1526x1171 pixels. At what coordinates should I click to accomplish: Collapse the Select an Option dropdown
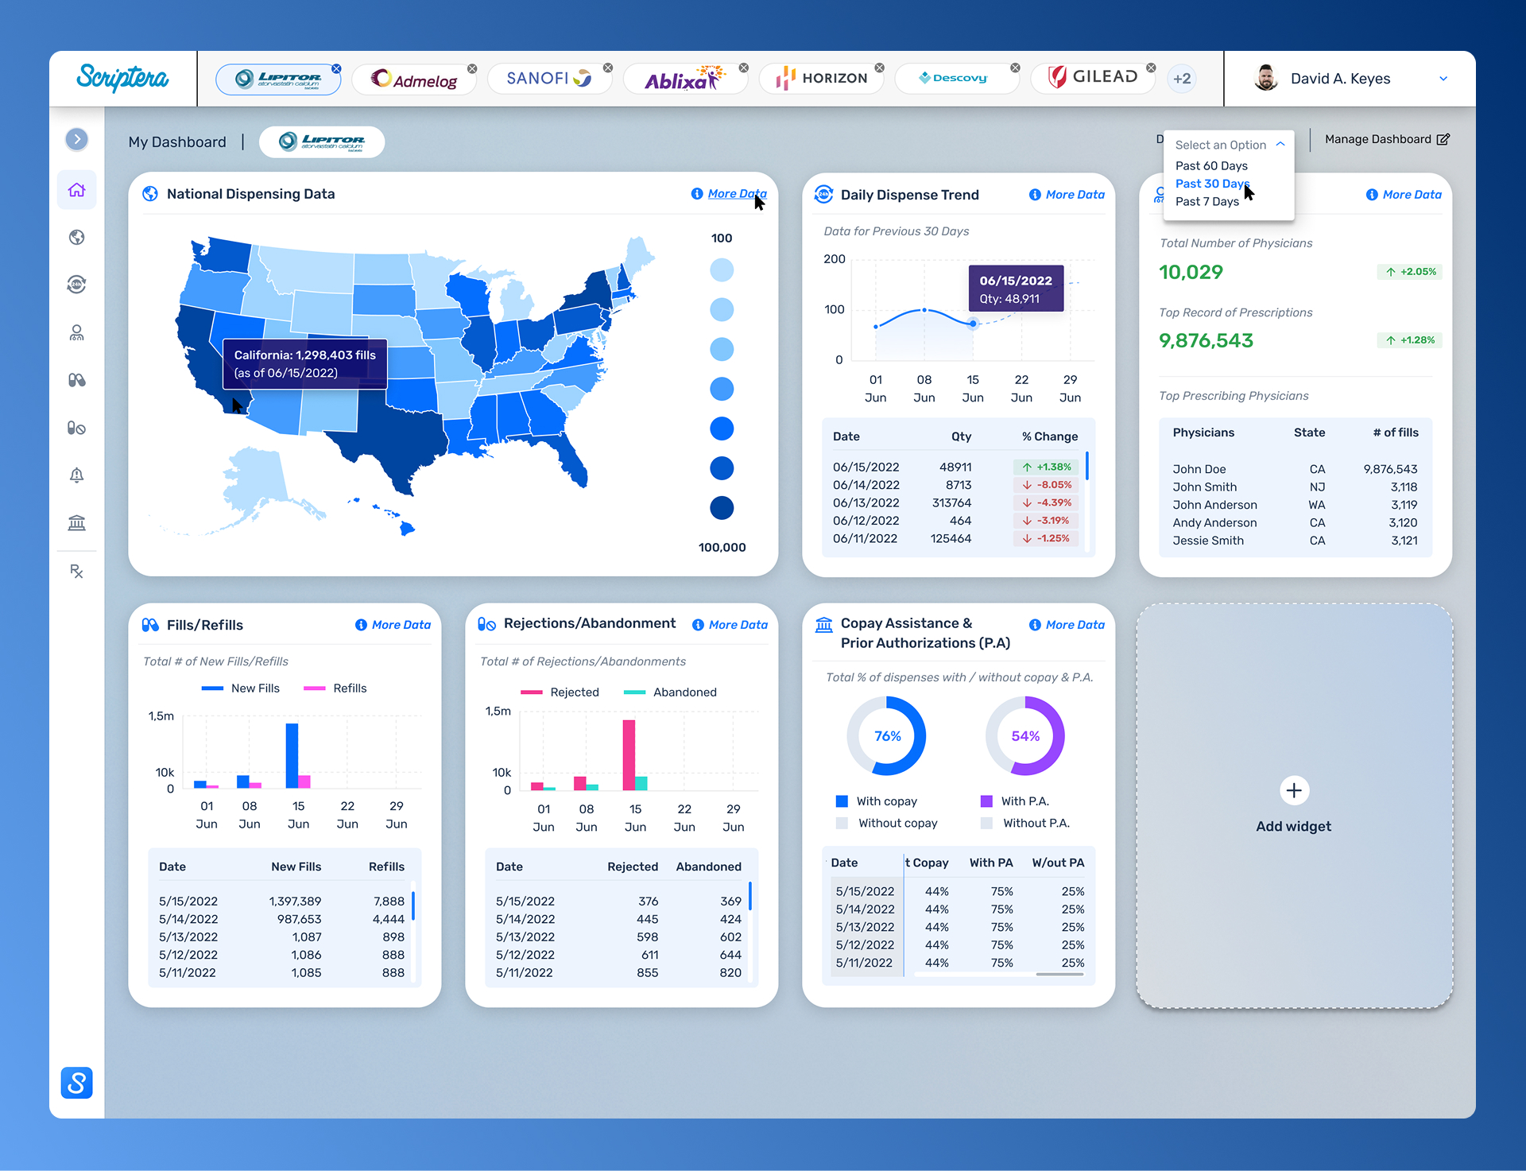tap(1280, 145)
